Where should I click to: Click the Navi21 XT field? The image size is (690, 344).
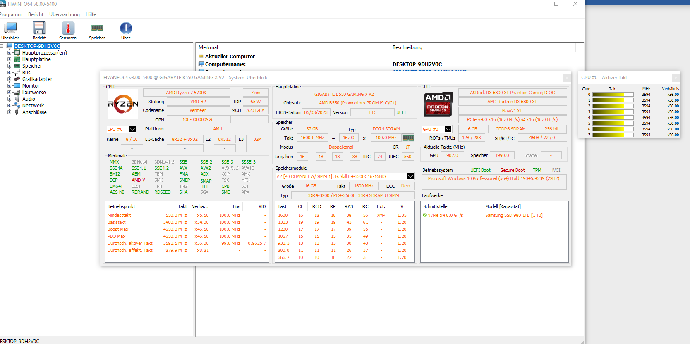(513, 111)
